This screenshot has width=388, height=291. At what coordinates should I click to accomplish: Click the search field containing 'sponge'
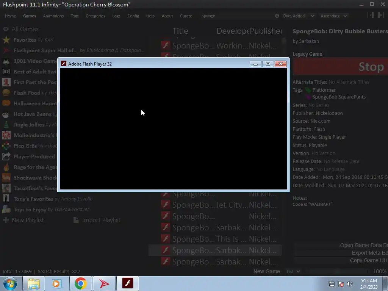(x=236, y=16)
